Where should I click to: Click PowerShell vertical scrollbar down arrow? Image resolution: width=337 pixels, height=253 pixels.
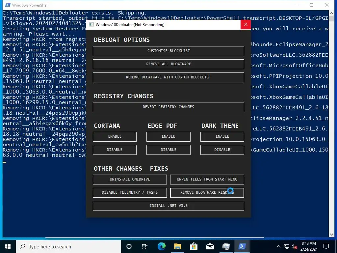pyautogui.click(x=331, y=235)
